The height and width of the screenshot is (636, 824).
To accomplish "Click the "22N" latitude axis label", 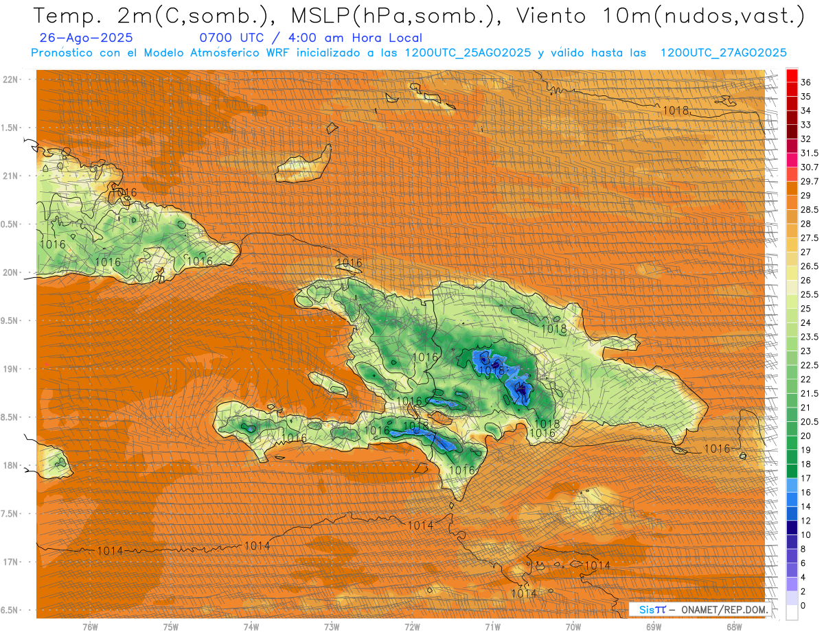I will click(x=10, y=79).
